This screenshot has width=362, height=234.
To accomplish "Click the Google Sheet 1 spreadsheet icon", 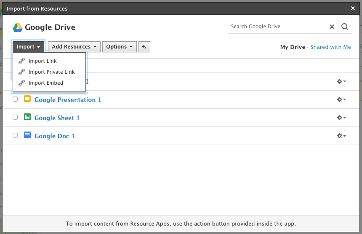I will [27, 117].
